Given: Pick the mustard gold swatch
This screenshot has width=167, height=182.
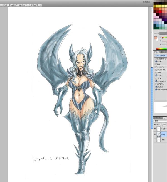Looking at the screenshot, I should point(155,6).
